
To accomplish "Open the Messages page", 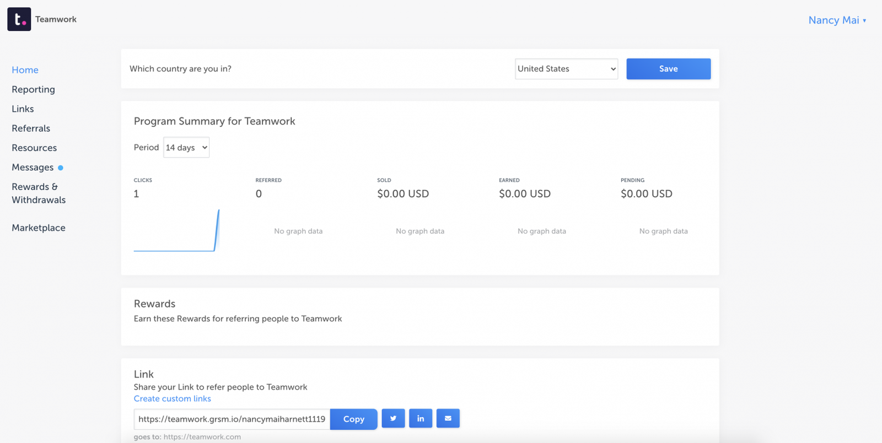I will 33,168.
